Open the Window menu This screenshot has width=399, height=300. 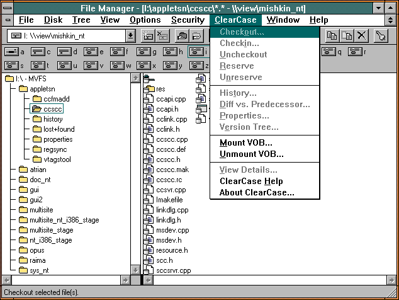283,20
